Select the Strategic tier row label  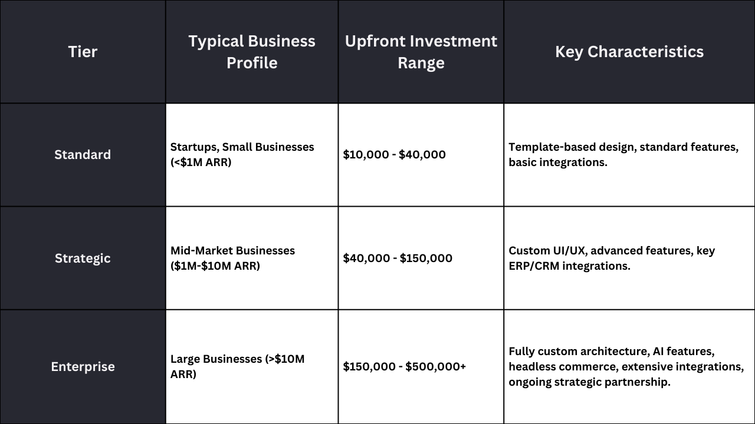[x=83, y=258]
